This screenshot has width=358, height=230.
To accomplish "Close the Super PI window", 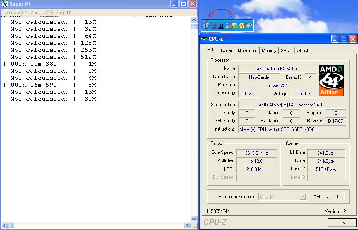I will pos(193,4).
